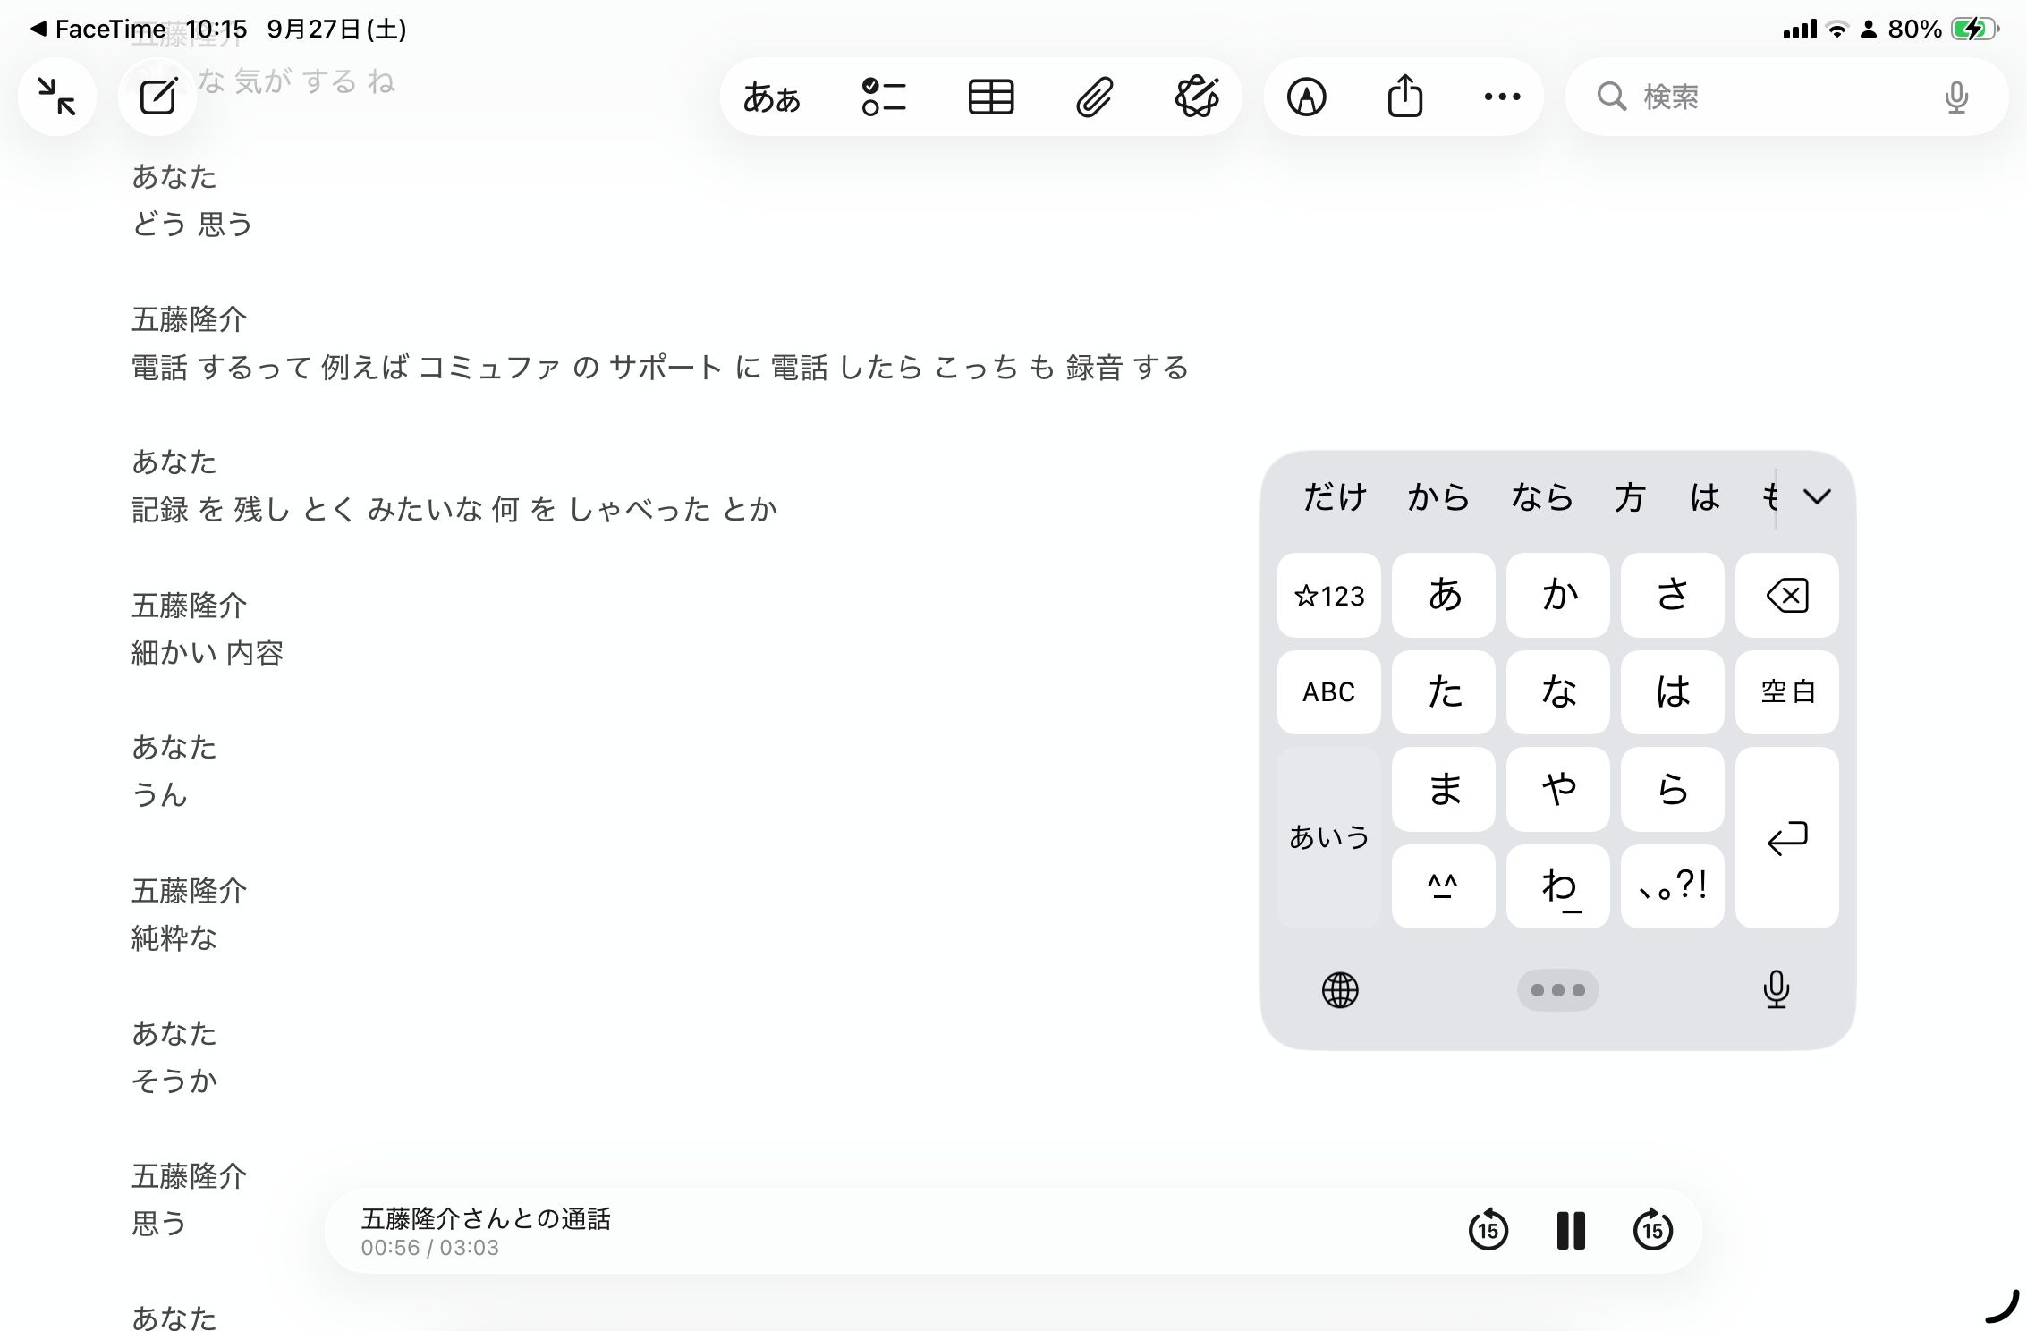This screenshot has width=2027, height=1331.
Task: Insert a table using the table icon
Action: pyautogui.click(x=990, y=97)
